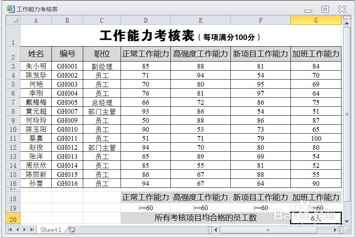Image resolution: width=356 pixels, height=238 pixels.
Task: Select the cell containing 总经理
Action: (101, 102)
